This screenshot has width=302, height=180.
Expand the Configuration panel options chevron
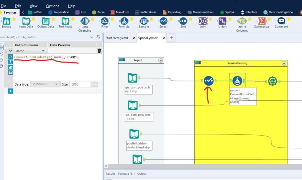92,37
